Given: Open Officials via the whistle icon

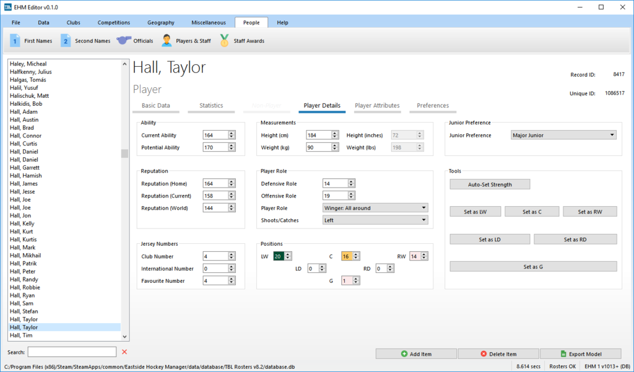Looking at the screenshot, I should click(x=124, y=40).
